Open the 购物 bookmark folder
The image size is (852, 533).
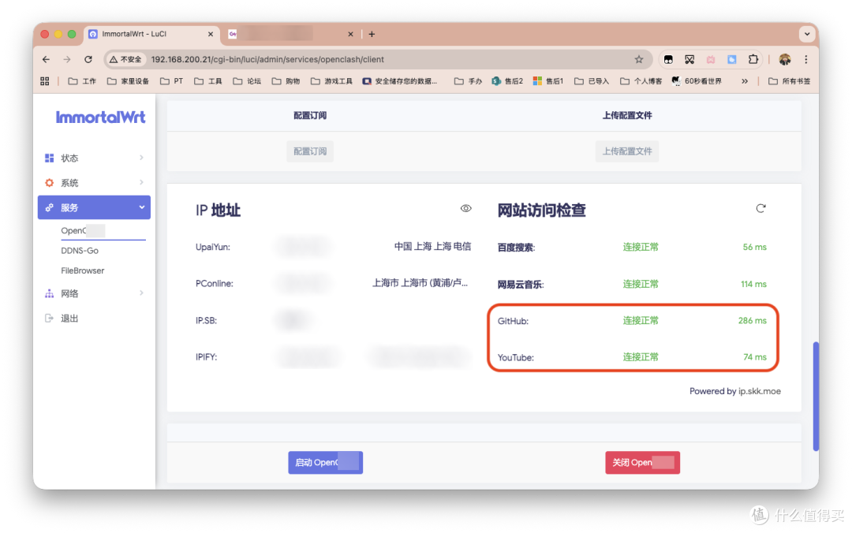point(286,81)
